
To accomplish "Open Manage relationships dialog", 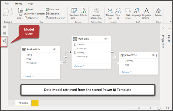I will tap(96, 13).
